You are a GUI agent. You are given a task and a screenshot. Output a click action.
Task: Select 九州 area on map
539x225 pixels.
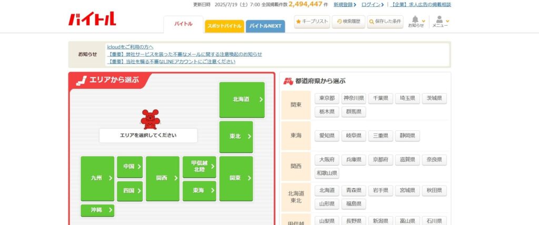97,178
